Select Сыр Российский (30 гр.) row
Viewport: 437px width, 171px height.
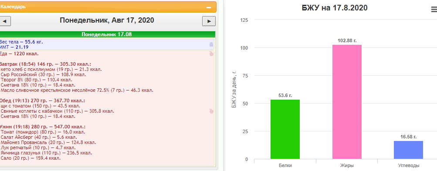pyautogui.click(x=44, y=75)
